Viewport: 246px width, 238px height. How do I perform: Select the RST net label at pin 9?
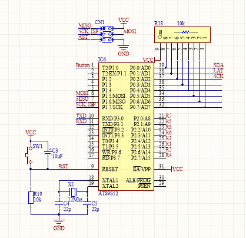[x=64, y=167]
